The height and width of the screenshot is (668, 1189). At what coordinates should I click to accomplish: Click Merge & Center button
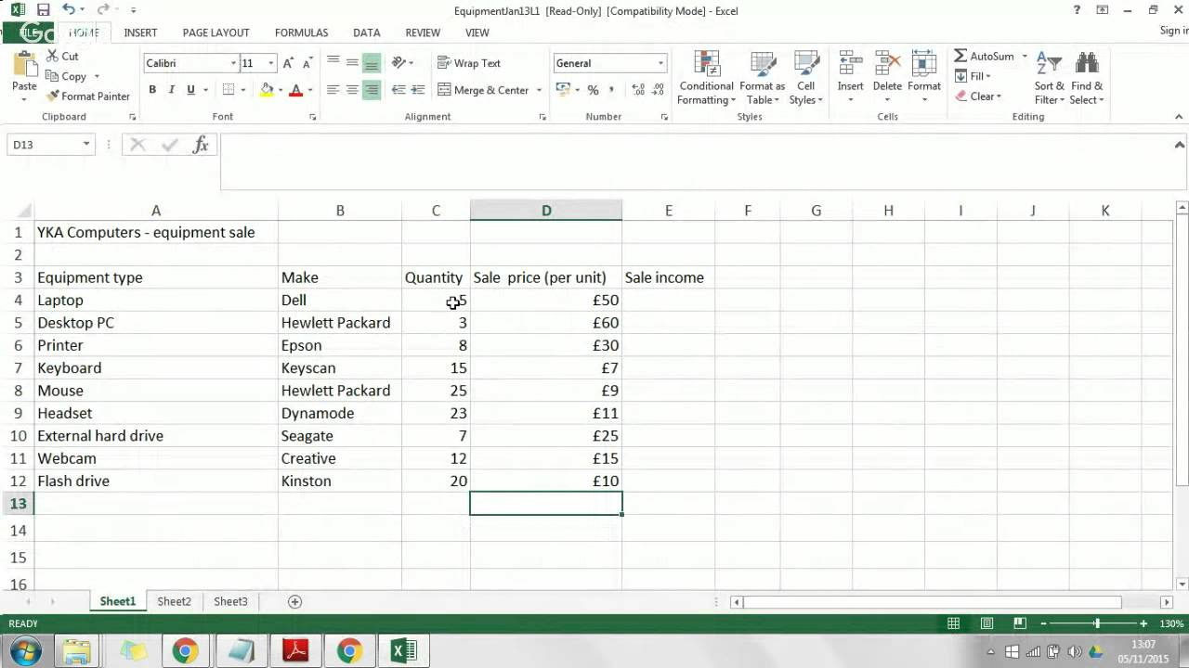point(483,90)
